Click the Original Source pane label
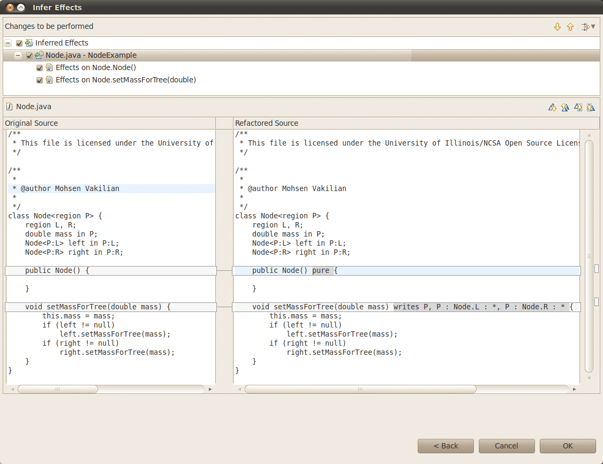 (32, 123)
